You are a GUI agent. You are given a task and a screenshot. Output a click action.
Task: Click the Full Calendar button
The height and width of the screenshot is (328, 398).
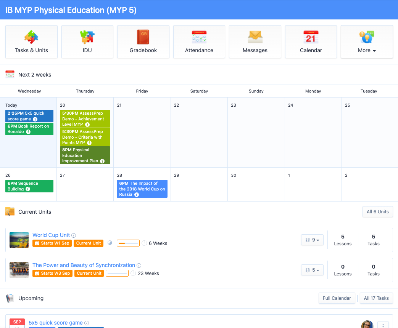click(x=337, y=298)
